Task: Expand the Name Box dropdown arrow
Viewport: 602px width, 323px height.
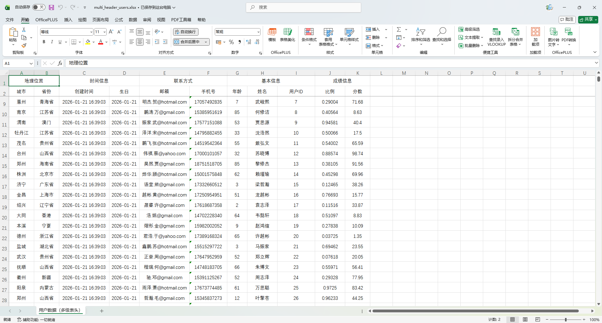Action: tap(31, 64)
